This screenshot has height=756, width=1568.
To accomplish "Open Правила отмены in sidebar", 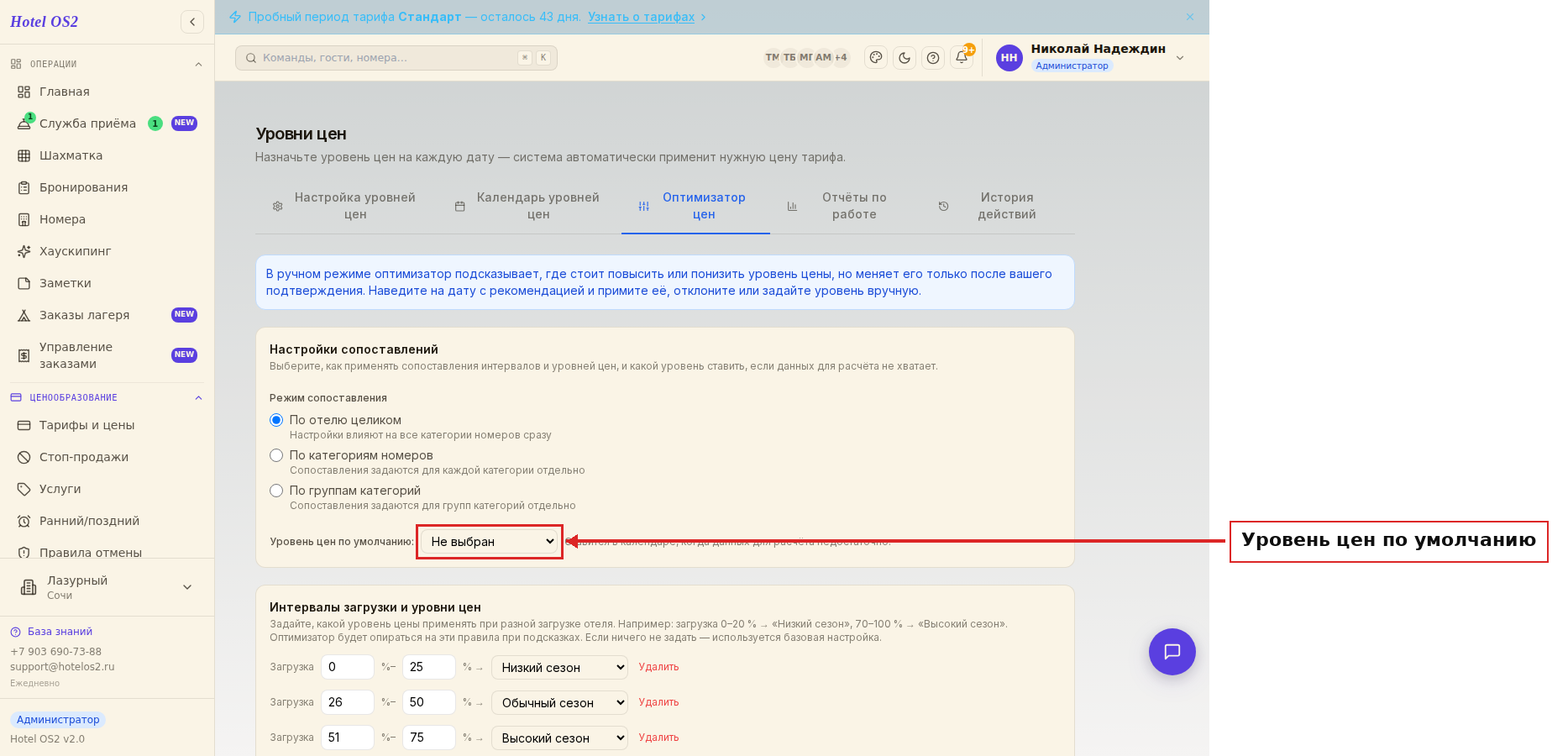I will (91, 552).
